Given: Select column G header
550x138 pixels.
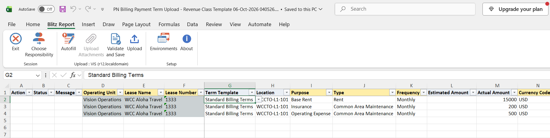Looking at the screenshot, I should tap(230, 85).
